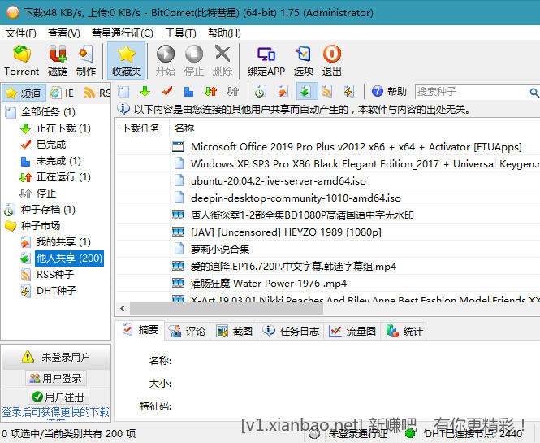Click the horizontal scrollbar thumb
540x443 pixels.
click(227, 309)
